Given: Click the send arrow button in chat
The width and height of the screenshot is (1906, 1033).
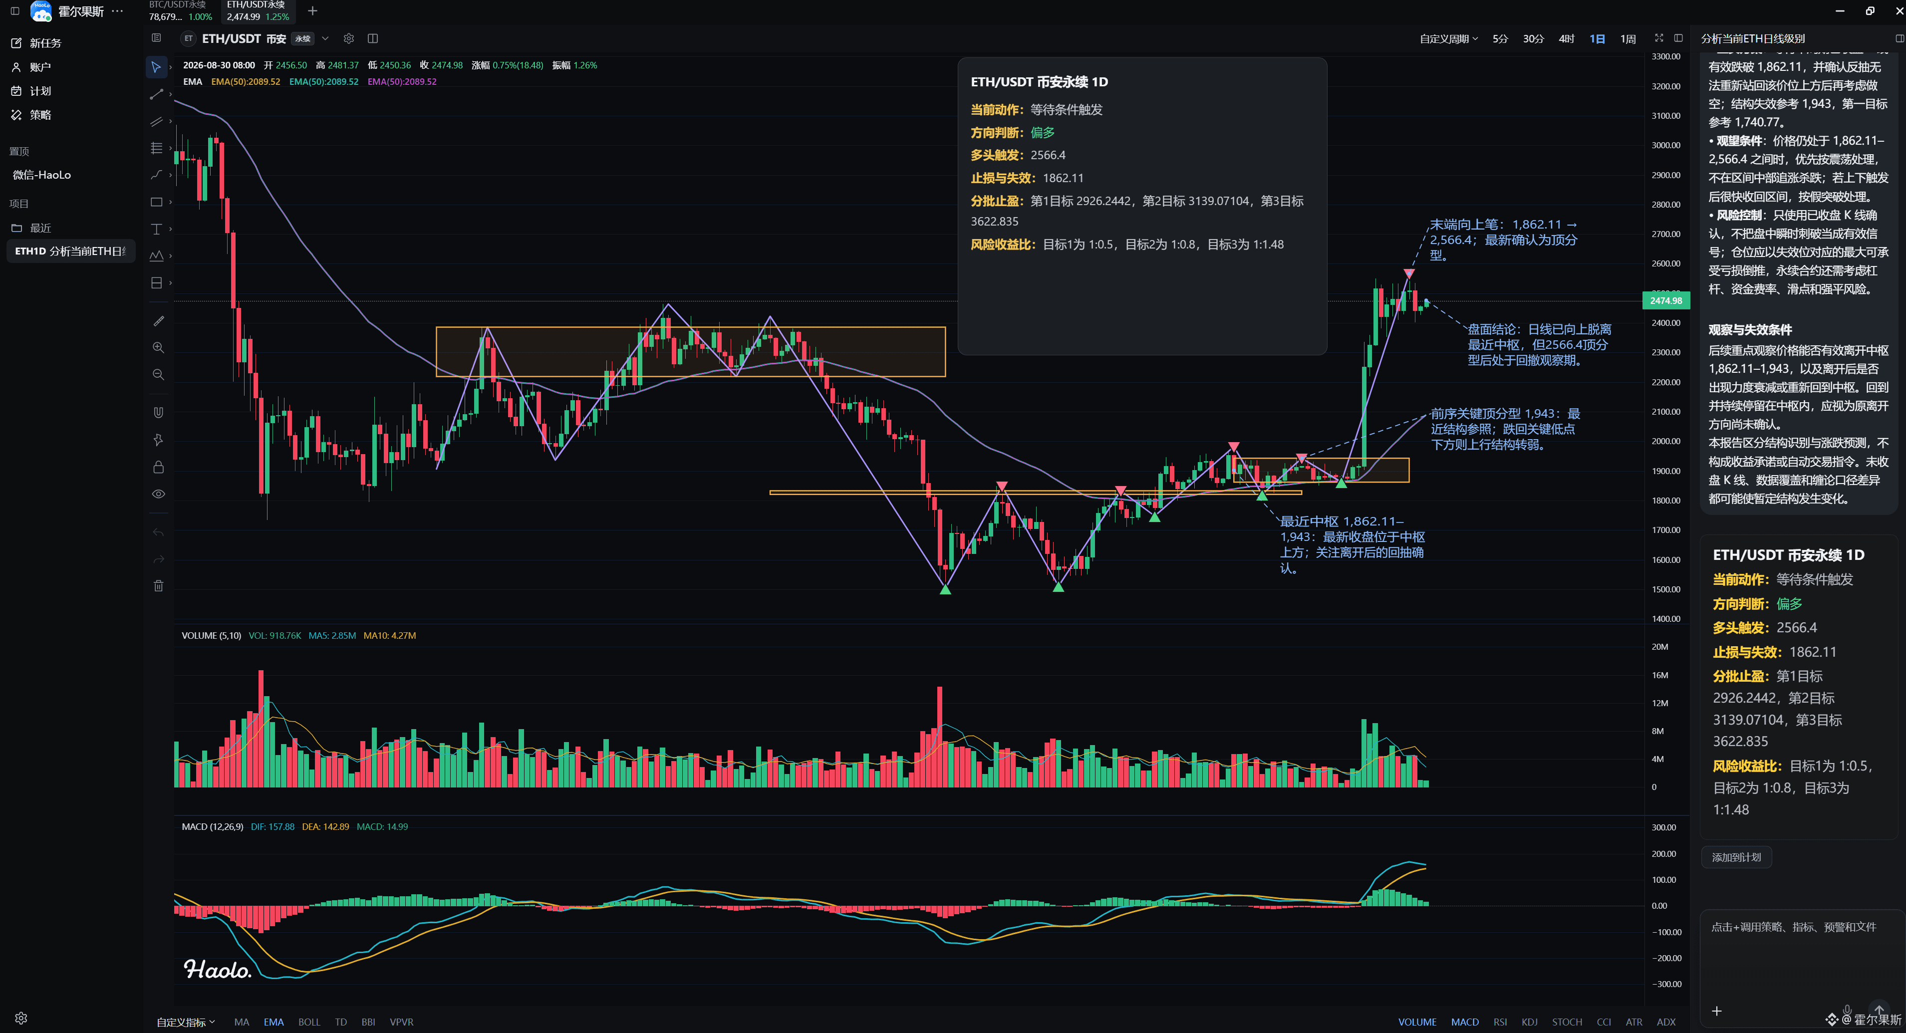Looking at the screenshot, I should tap(1879, 1010).
